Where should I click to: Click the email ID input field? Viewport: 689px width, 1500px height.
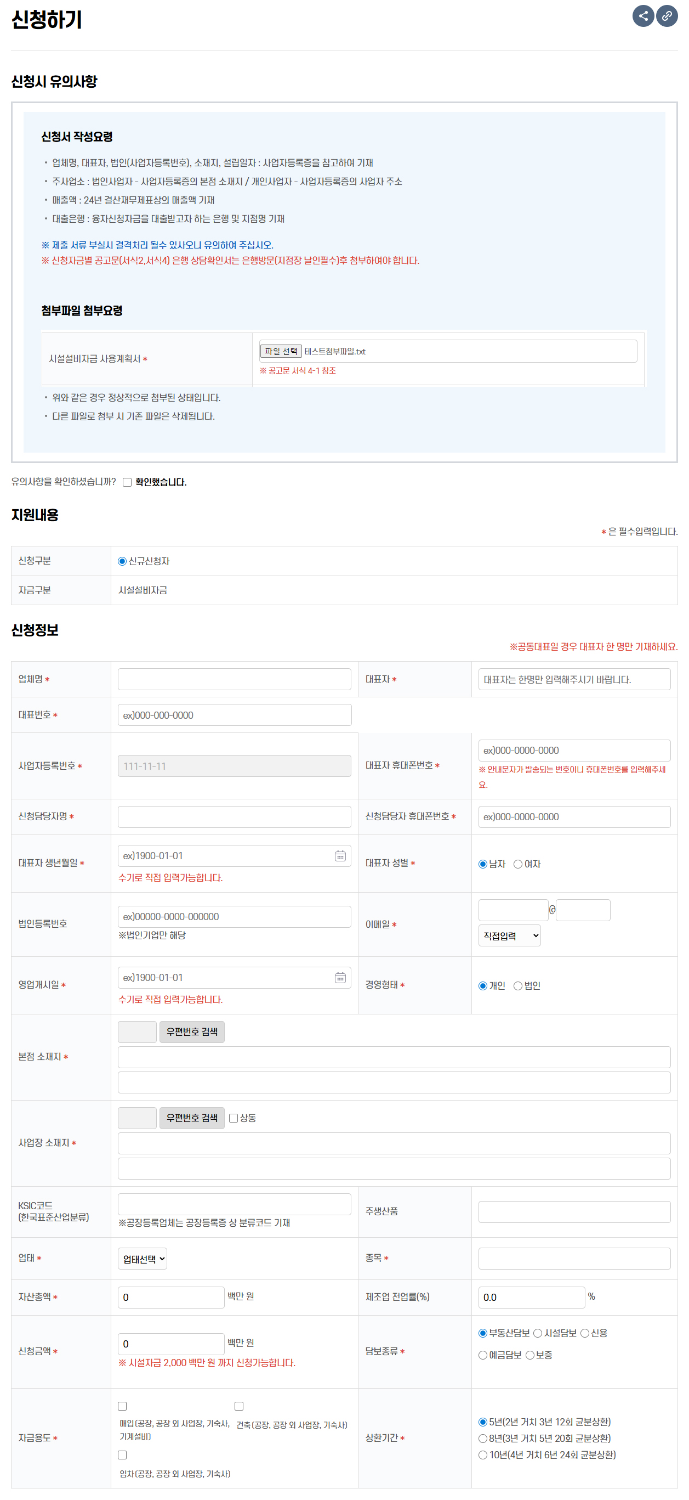513,910
